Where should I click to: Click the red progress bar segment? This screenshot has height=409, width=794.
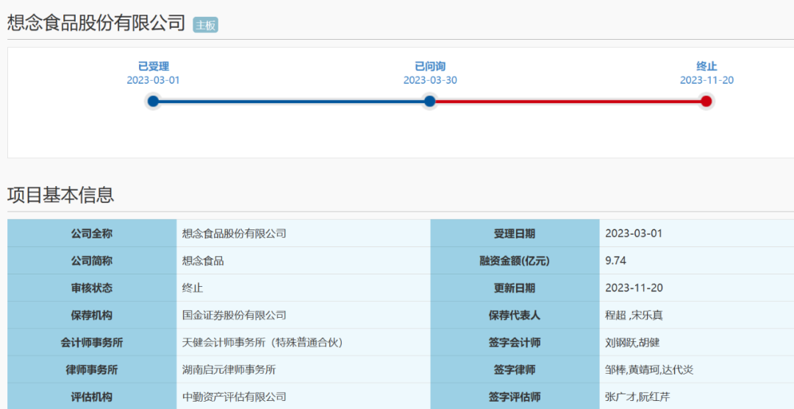point(568,102)
